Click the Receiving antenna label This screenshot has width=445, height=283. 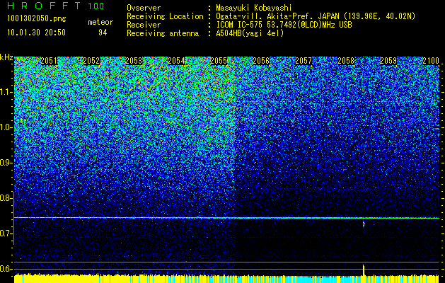[163, 33]
